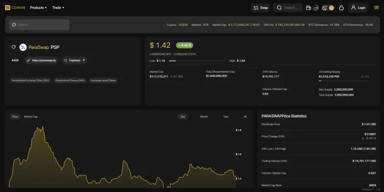Select the Year chart range
Screen dimensions: 384x192
(x=226, y=116)
